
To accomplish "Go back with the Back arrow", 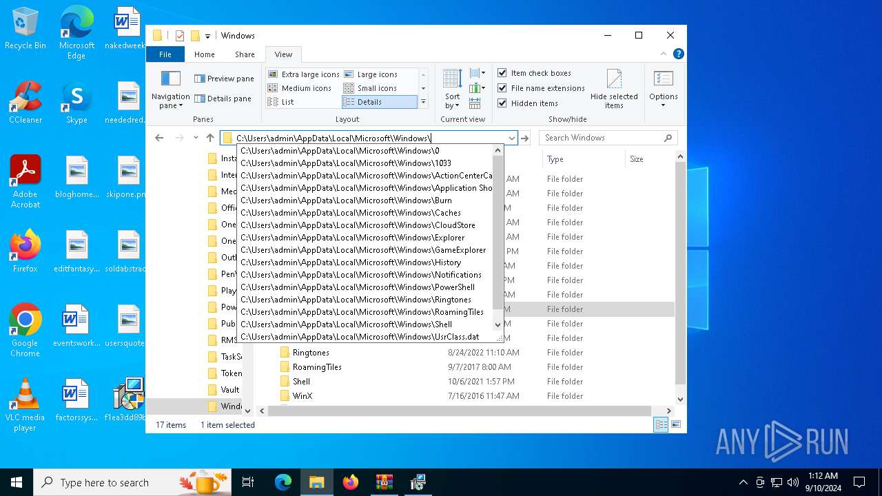I will point(159,138).
